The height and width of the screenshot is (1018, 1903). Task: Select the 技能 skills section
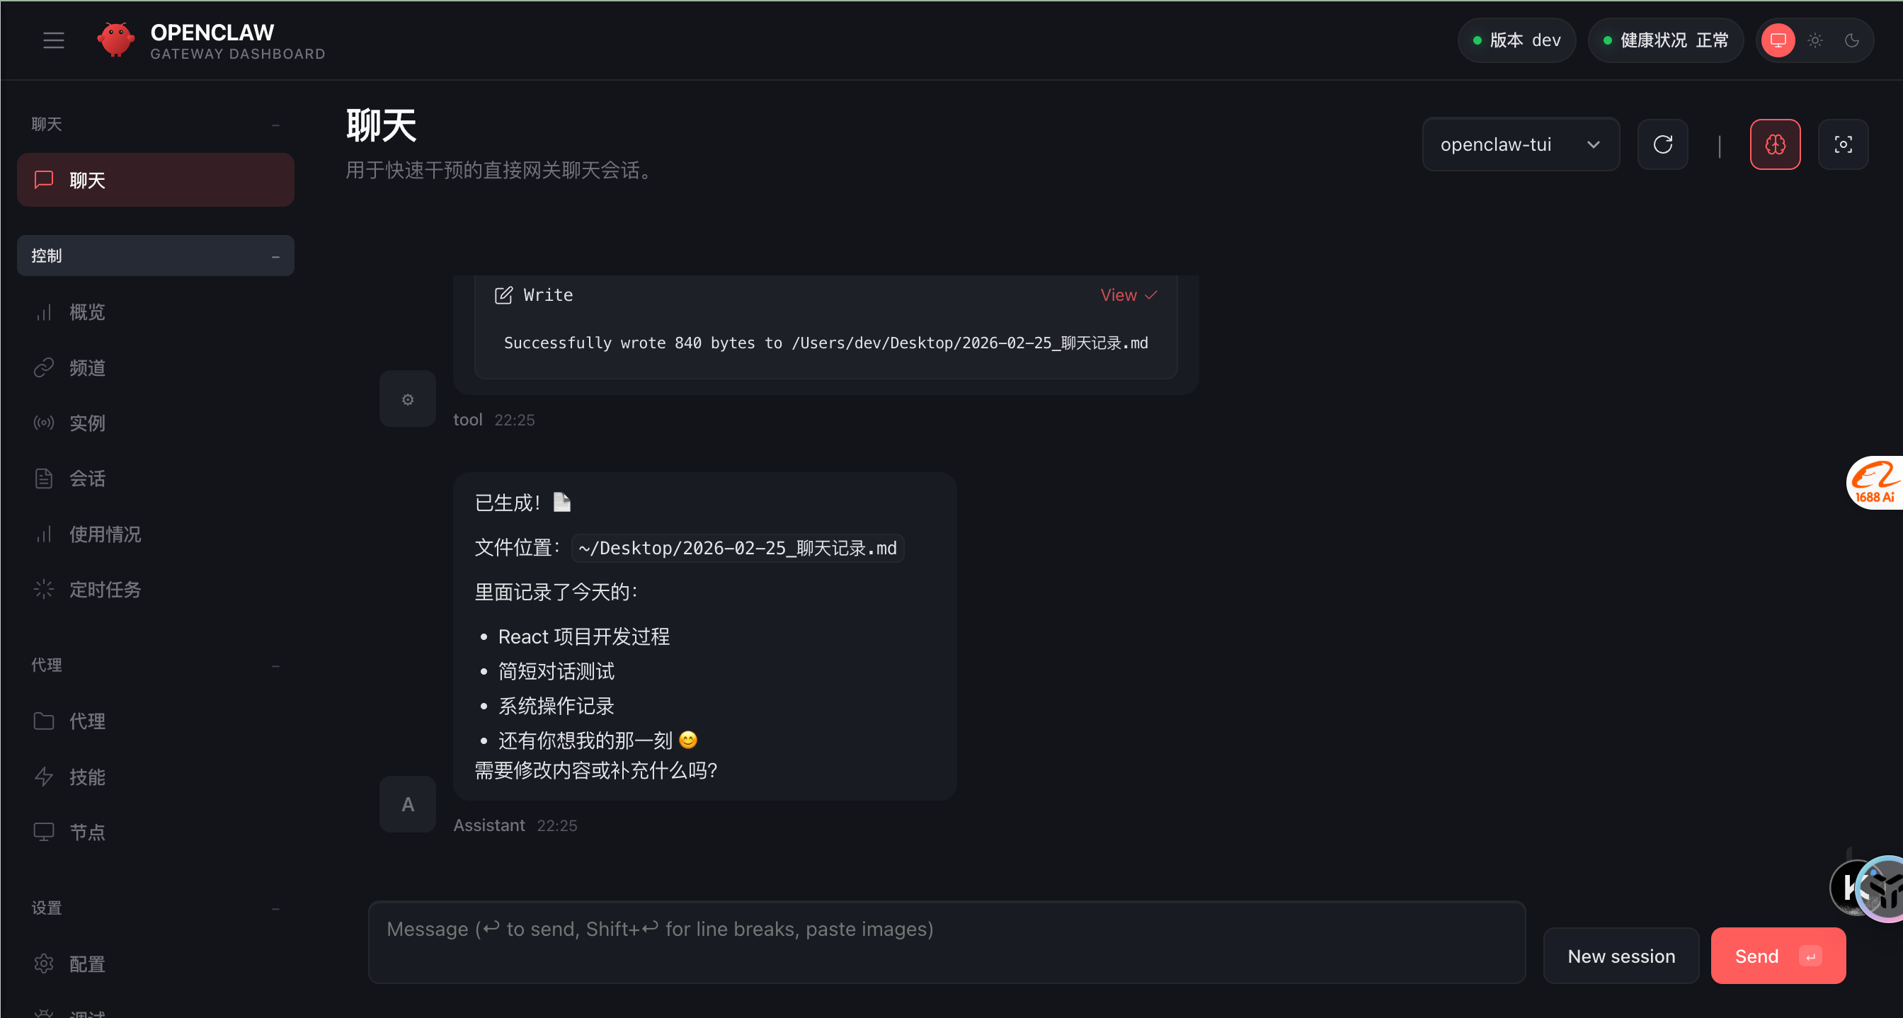[x=86, y=776]
